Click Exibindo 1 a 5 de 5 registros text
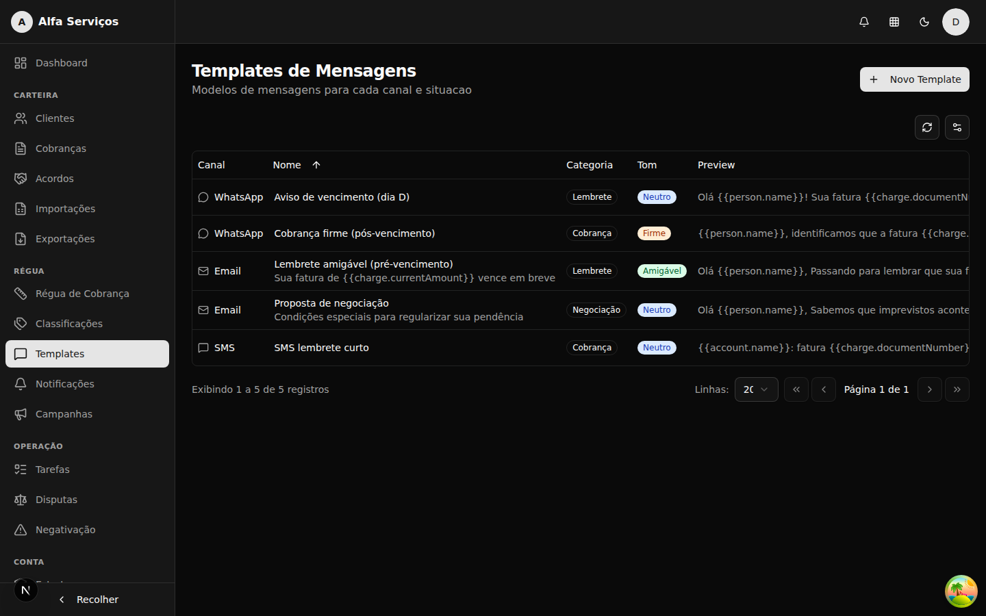The image size is (986, 616). pos(260,389)
